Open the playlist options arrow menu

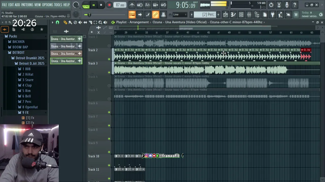pos(52,22)
